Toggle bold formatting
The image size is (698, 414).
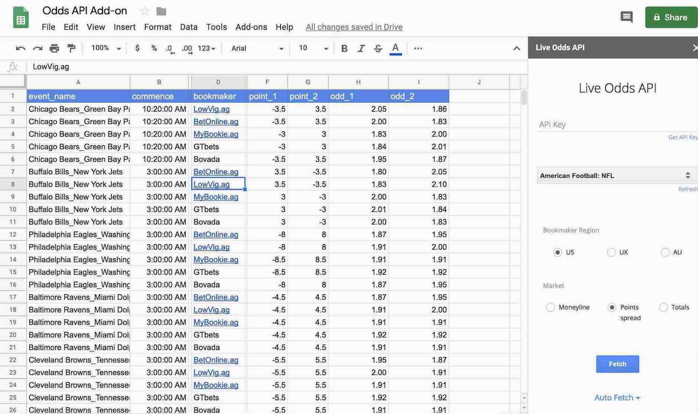click(x=344, y=48)
